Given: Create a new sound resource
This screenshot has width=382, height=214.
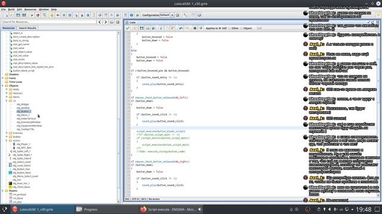Looking at the screenshot, I should (58, 15).
